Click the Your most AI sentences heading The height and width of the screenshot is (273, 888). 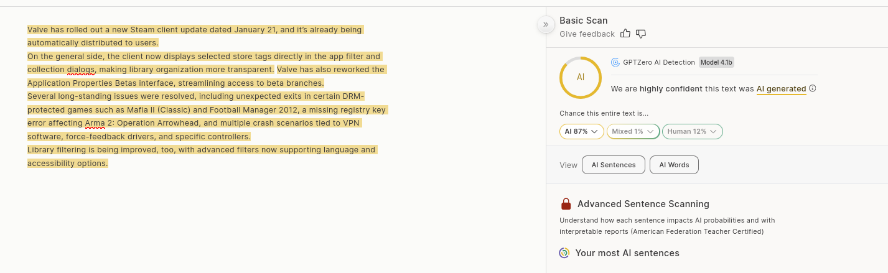[627, 253]
